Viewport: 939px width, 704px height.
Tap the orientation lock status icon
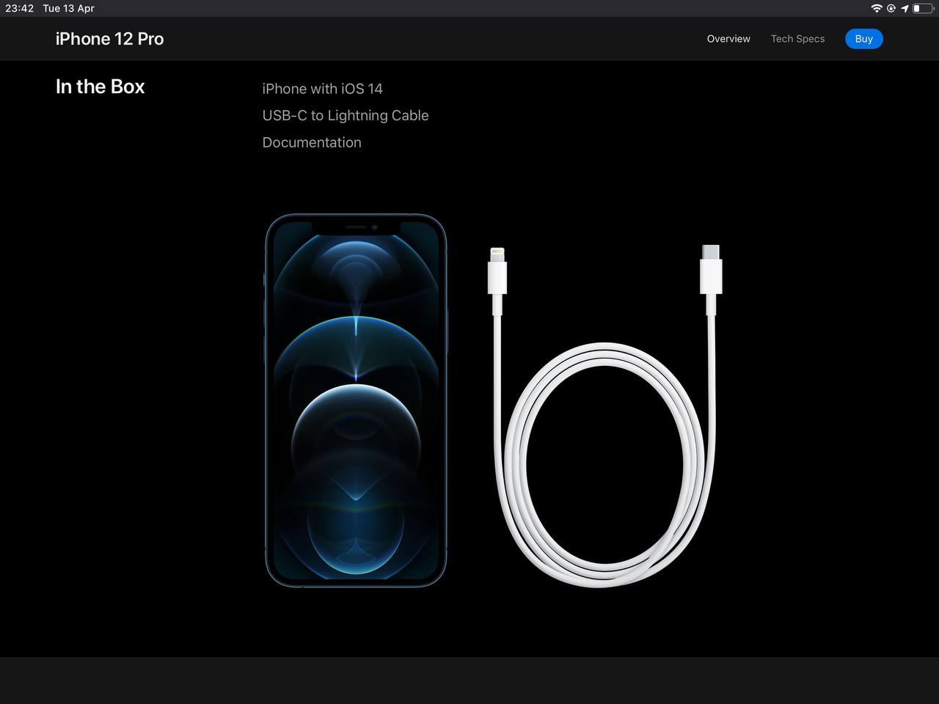tap(891, 8)
